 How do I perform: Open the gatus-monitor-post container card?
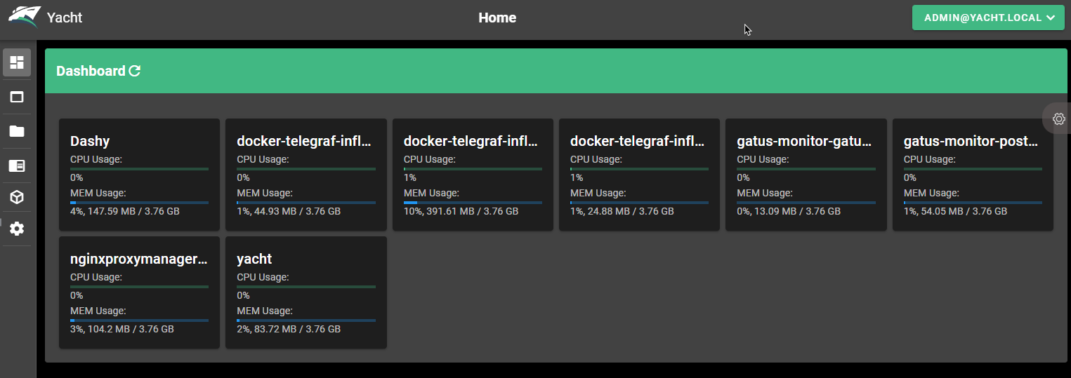973,175
